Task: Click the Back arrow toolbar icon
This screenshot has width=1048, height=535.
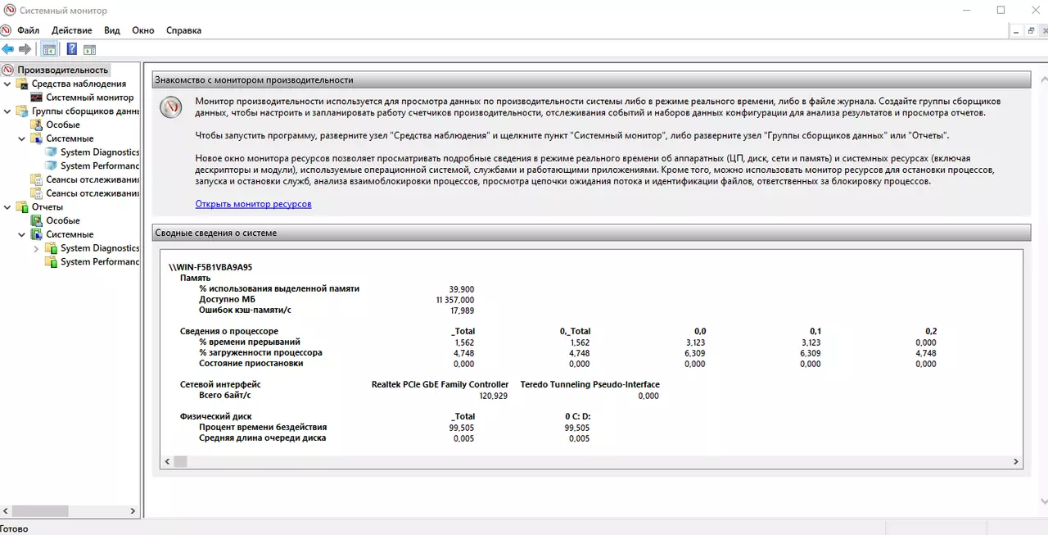Action: pyautogui.click(x=7, y=49)
